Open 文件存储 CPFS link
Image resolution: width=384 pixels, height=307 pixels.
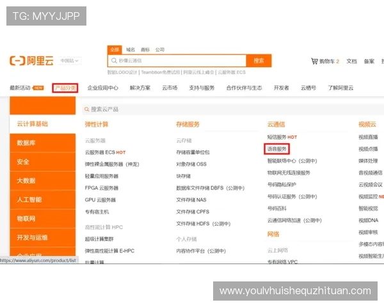tap(193, 212)
